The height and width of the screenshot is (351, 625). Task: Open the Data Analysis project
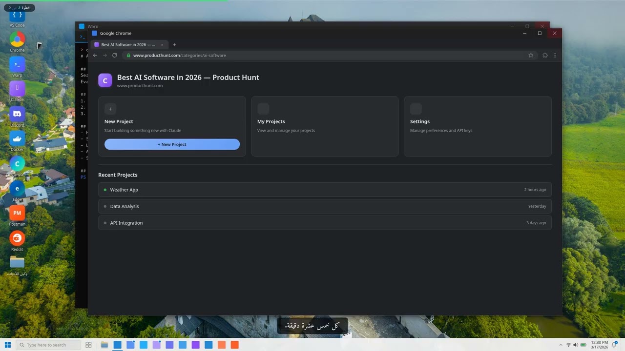[325, 206]
